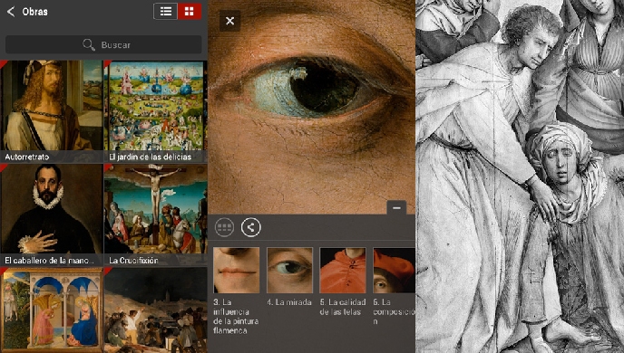Click the 'La Crucifixión' label text
The height and width of the screenshot is (353, 624).
(133, 261)
